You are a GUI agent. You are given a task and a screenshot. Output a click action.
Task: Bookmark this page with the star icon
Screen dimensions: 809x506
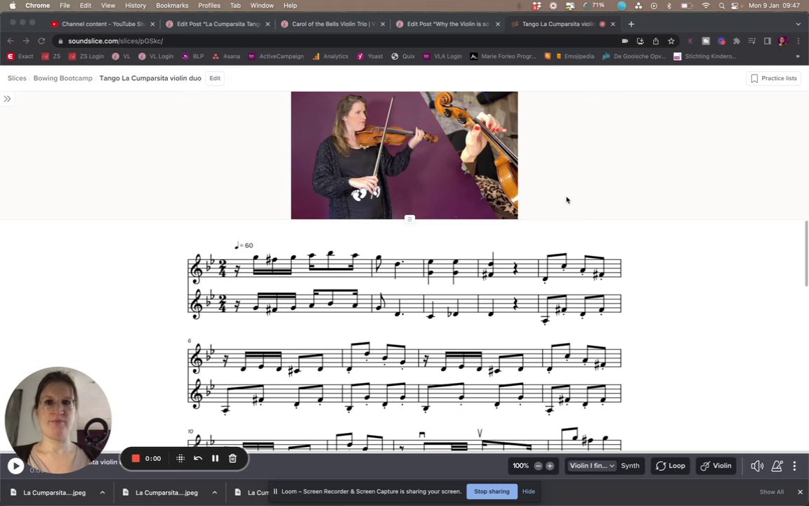click(671, 41)
